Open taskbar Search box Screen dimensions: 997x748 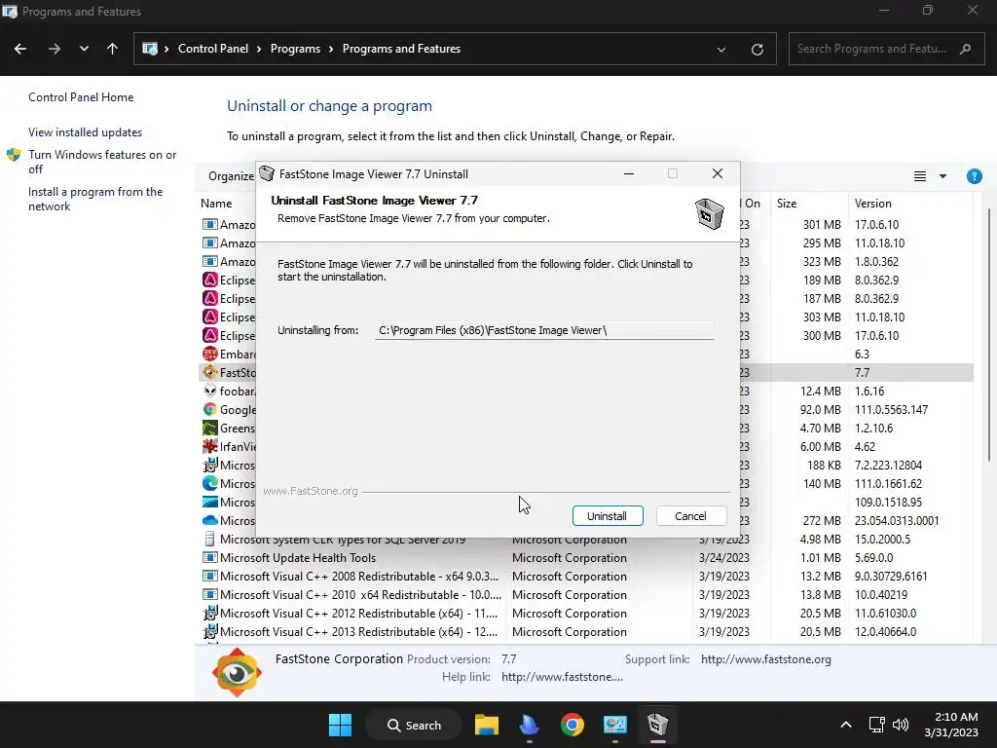pyautogui.click(x=414, y=725)
